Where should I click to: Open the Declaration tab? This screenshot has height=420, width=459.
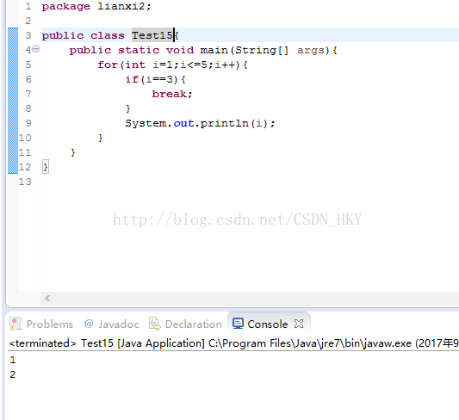185,324
